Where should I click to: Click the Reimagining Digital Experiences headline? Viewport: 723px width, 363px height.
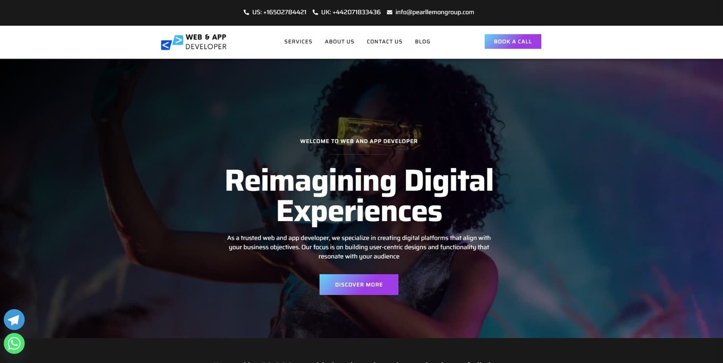tap(359, 195)
